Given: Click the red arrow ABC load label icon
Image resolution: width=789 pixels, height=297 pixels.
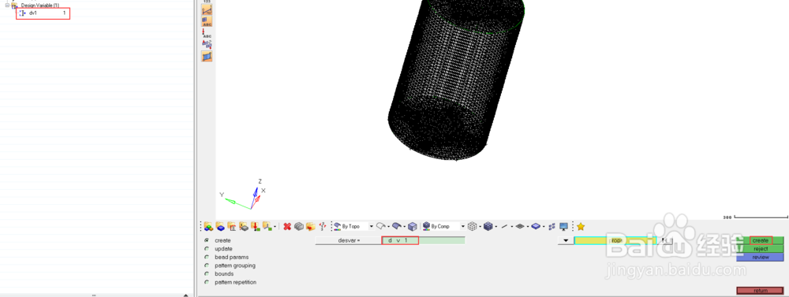Looking at the screenshot, I should click(206, 34).
